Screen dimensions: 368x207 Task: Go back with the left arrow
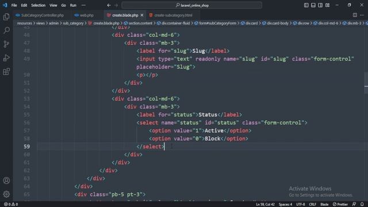109,5
